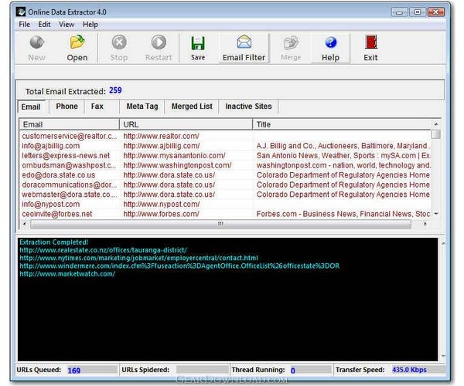Sort by the URL column header
Screen dimensions: 464x386
[x=186, y=124]
